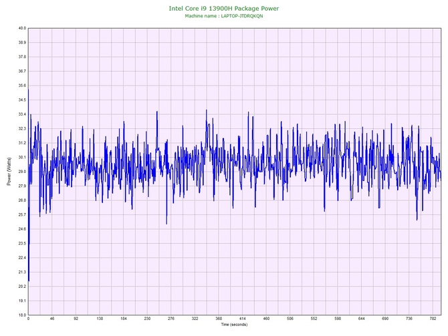Click the 552 tick on time axis

pyautogui.click(x=314, y=319)
